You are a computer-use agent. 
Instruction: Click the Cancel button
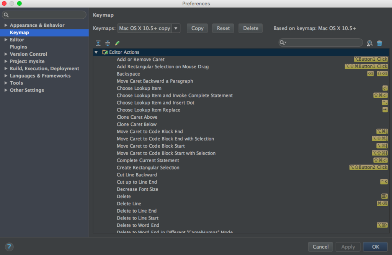click(320, 247)
